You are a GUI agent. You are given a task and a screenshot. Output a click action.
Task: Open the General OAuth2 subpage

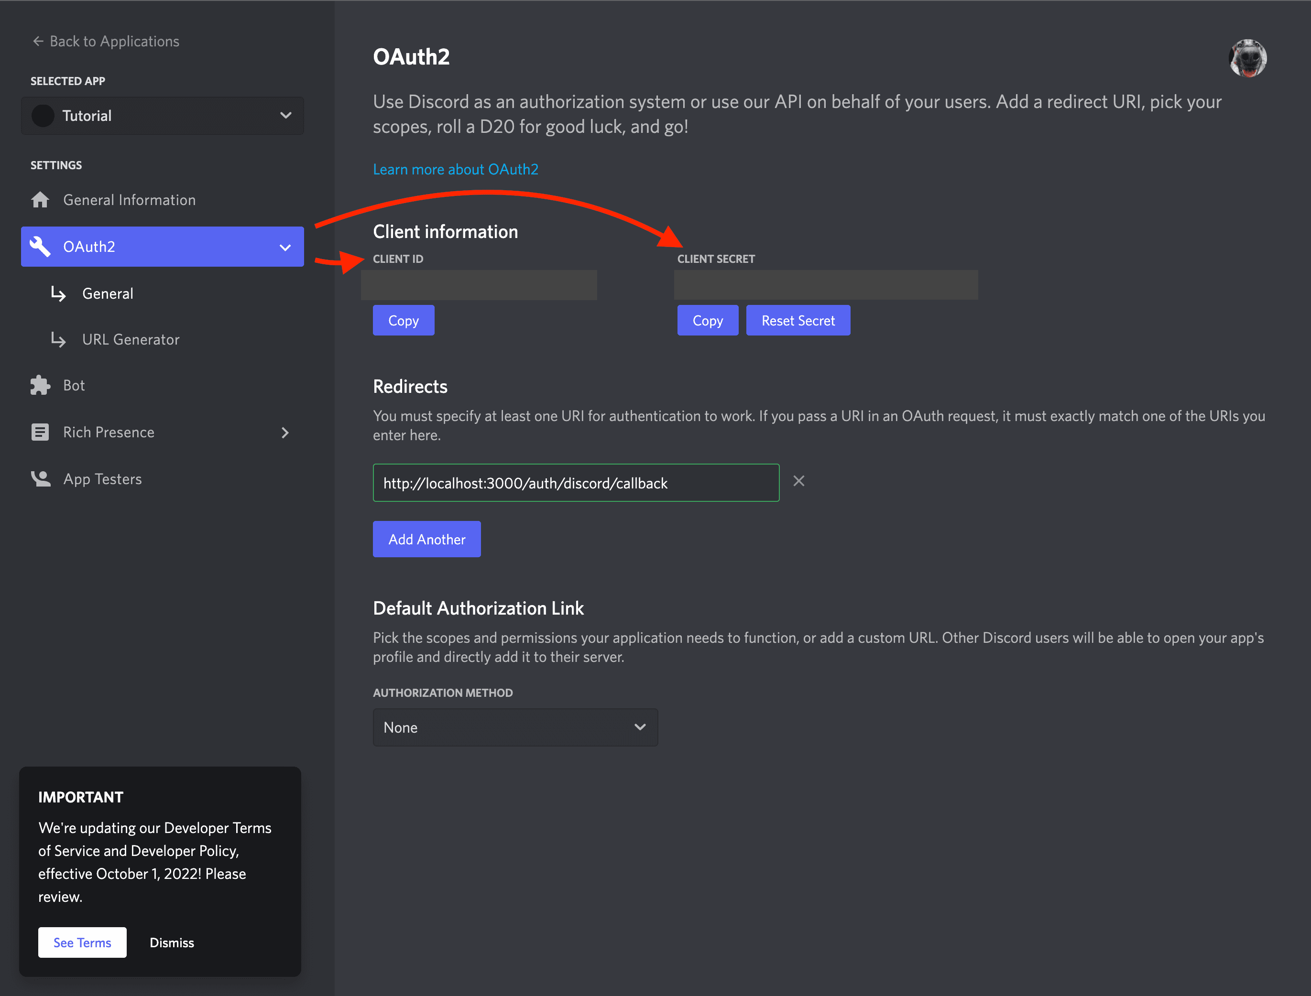click(x=108, y=293)
